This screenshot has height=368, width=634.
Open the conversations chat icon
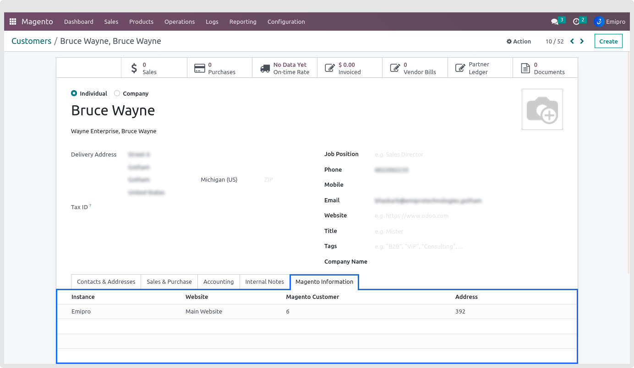tap(555, 22)
